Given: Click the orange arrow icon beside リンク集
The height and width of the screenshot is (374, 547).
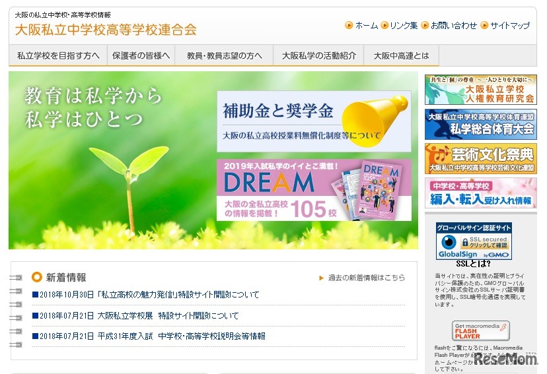Looking at the screenshot, I should (384, 26).
